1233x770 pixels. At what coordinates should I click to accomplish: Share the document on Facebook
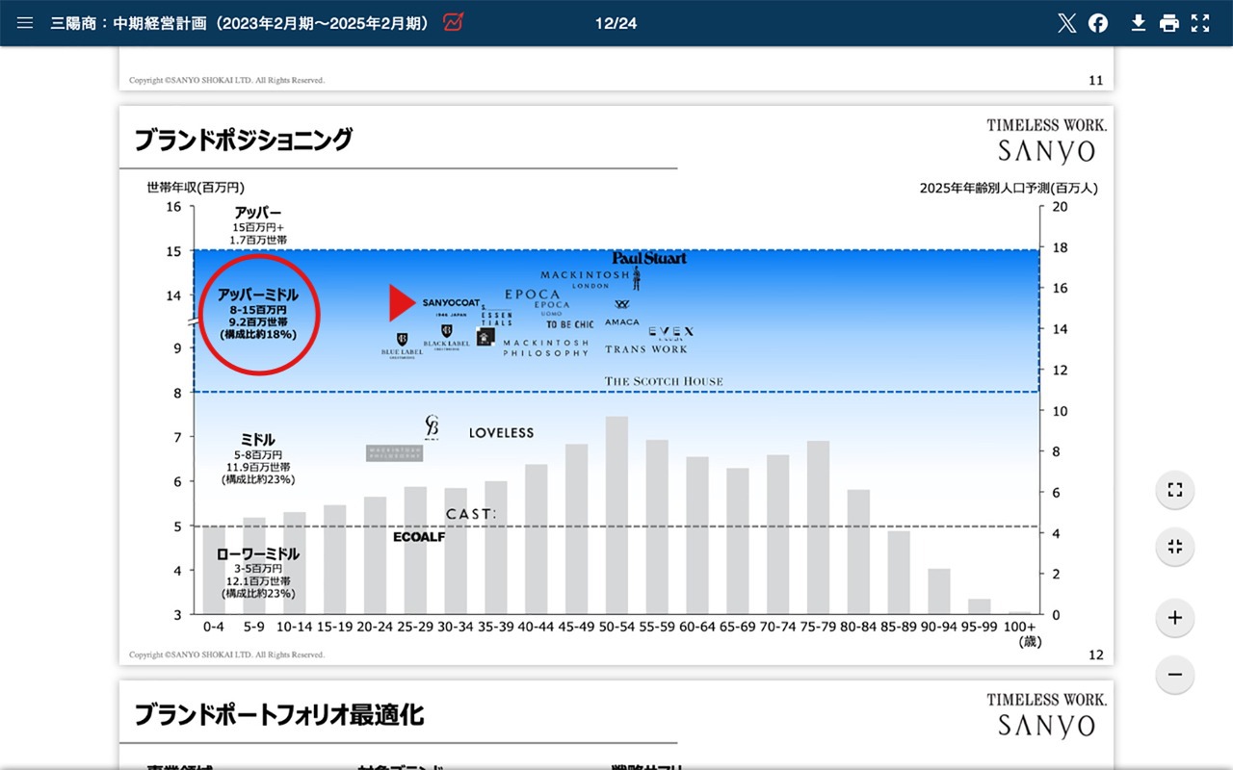(x=1098, y=23)
